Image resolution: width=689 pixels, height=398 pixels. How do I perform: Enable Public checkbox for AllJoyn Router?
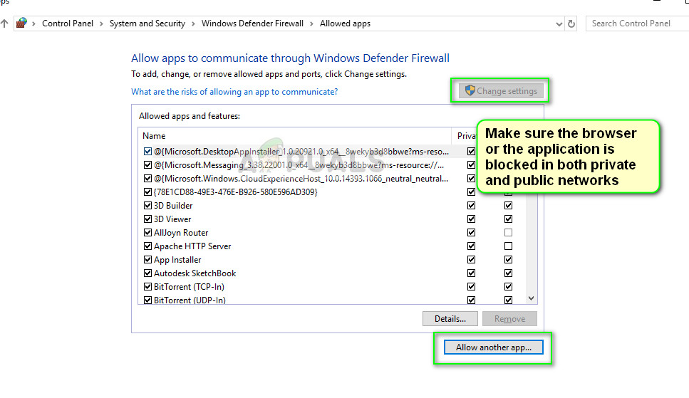tap(509, 232)
